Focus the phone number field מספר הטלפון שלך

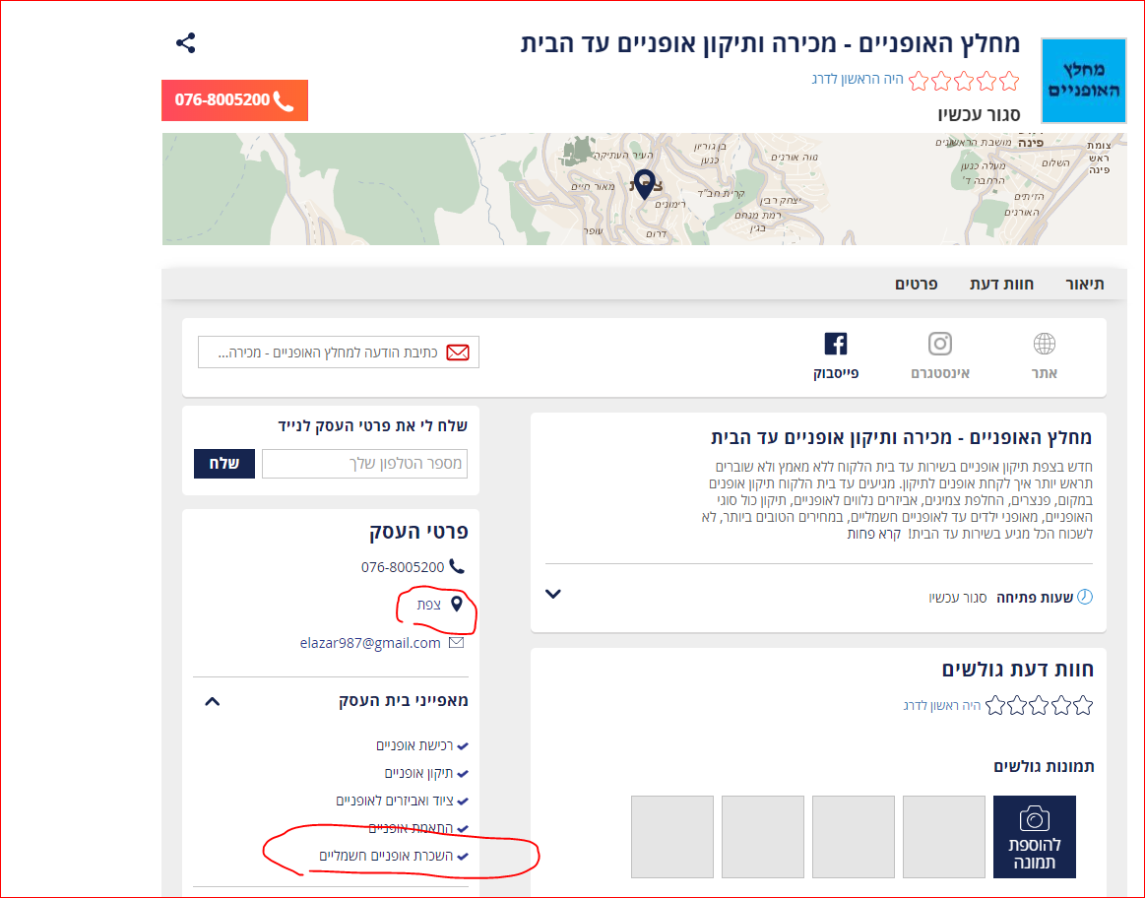[x=364, y=464]
